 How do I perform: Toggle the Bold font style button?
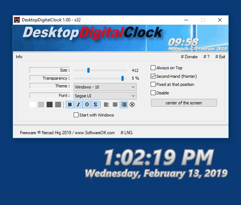[x=70, y=105]
